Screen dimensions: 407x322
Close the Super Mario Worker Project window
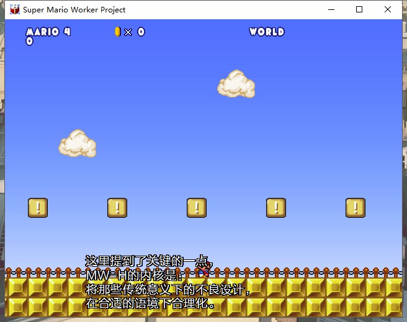coord(388,9)
